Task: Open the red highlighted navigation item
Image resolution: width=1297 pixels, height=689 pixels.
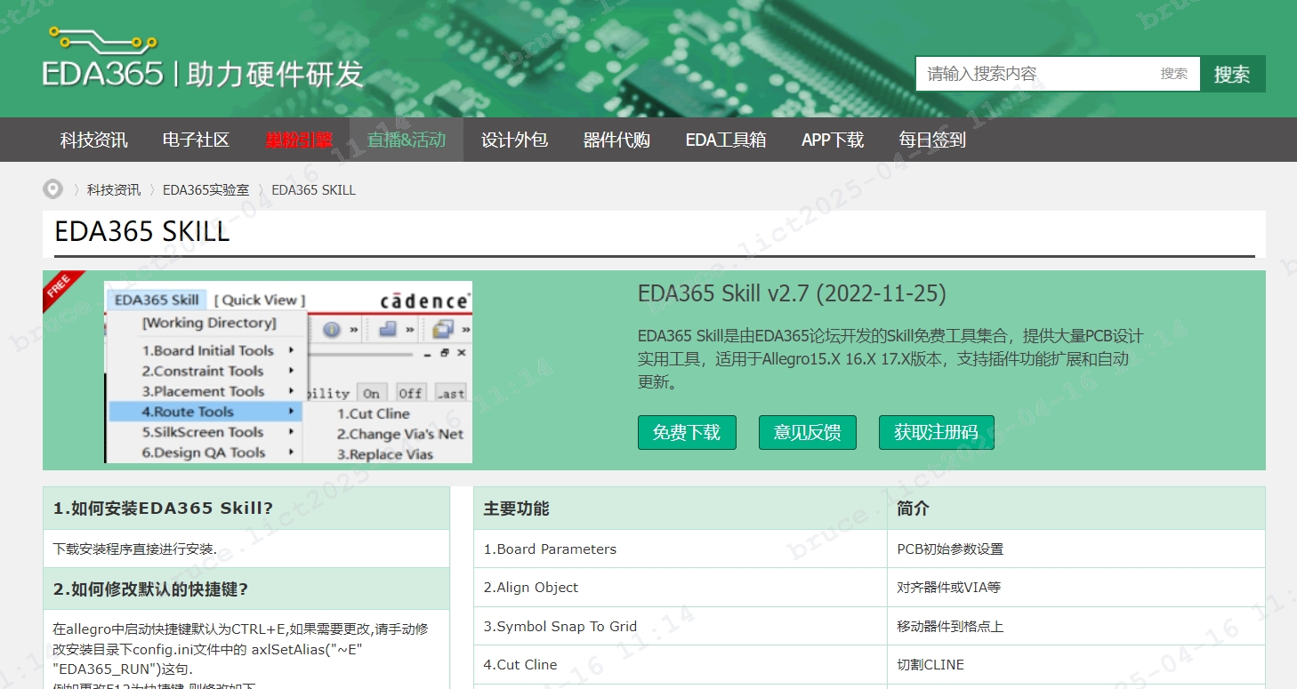Action: point(299,140)
